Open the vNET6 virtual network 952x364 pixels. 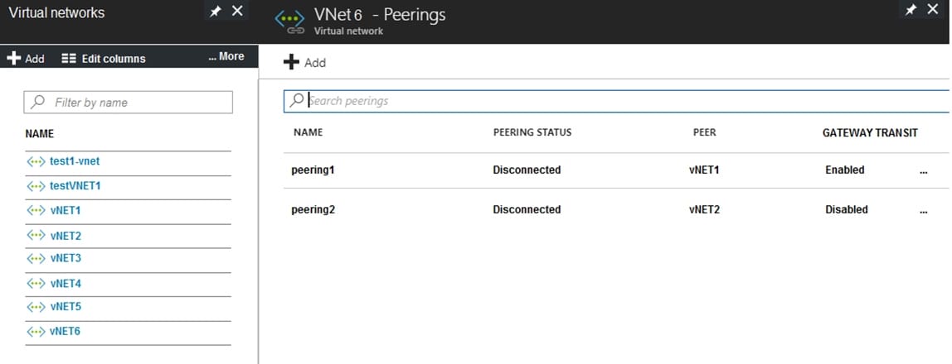pyautogui.click(x=66, y=332)
